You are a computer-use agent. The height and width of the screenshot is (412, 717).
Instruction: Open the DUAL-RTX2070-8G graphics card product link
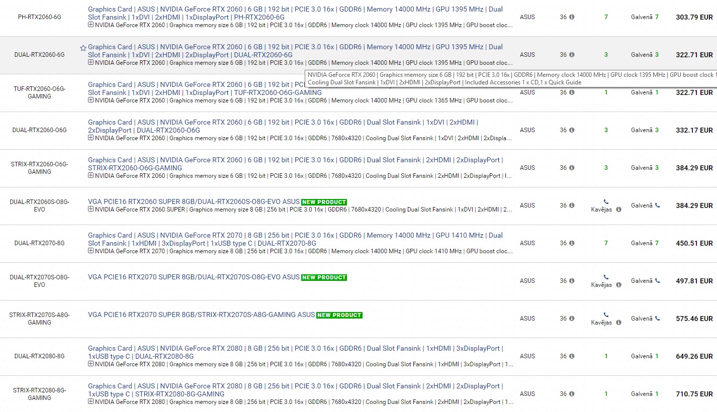click(295, 239)
